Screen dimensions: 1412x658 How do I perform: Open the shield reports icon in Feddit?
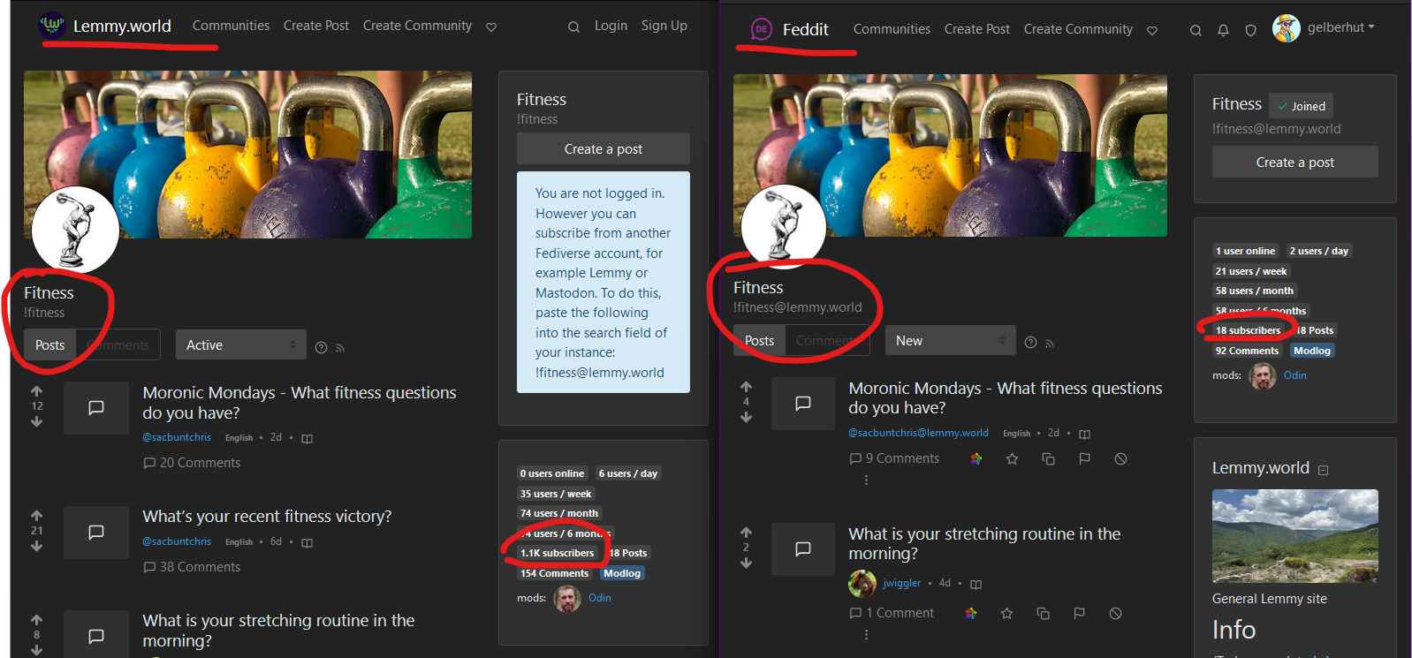pos(1250,30)
